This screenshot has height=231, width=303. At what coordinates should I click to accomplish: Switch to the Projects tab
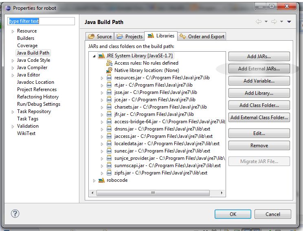130,37
